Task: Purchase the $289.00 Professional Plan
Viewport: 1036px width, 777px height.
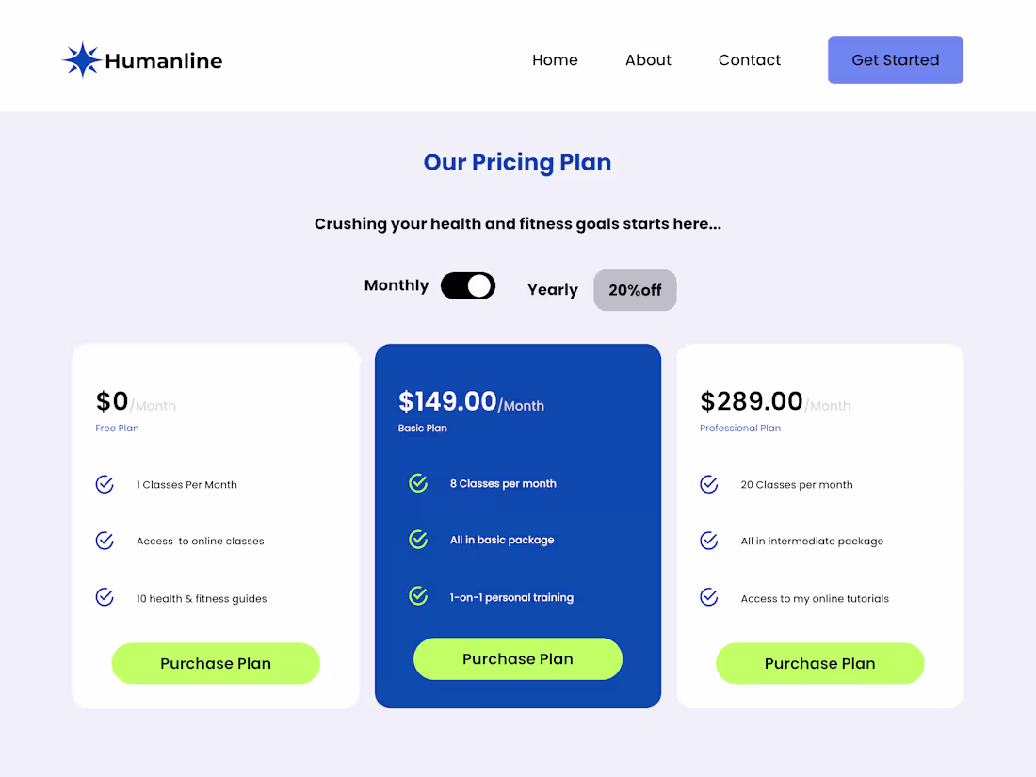Action: click(820, 663)
